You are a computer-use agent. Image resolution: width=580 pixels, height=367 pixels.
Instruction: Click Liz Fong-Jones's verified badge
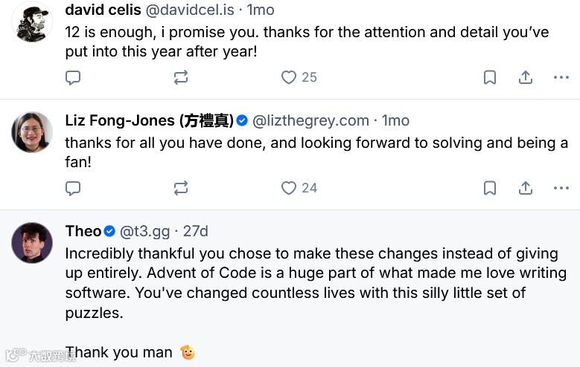(242, 120)
